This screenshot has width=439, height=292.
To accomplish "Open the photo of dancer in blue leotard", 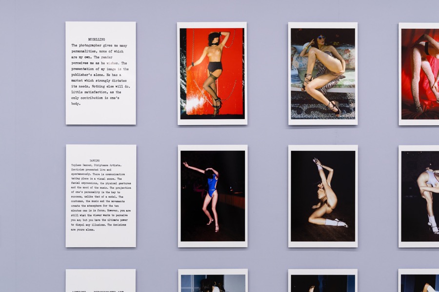I will pyautogui.click(x=213, y=196).
